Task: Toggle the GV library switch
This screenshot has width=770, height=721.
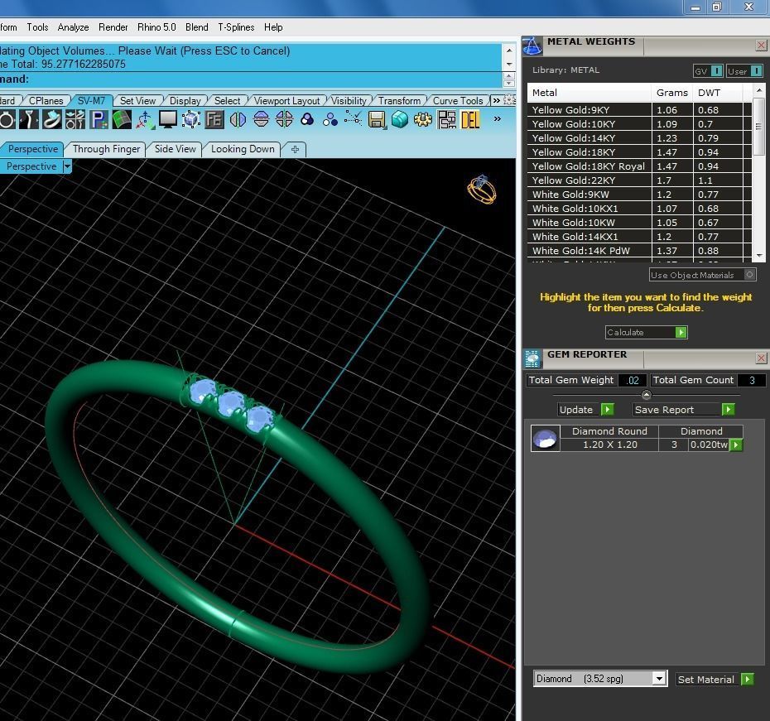Action: coord(708,71)
